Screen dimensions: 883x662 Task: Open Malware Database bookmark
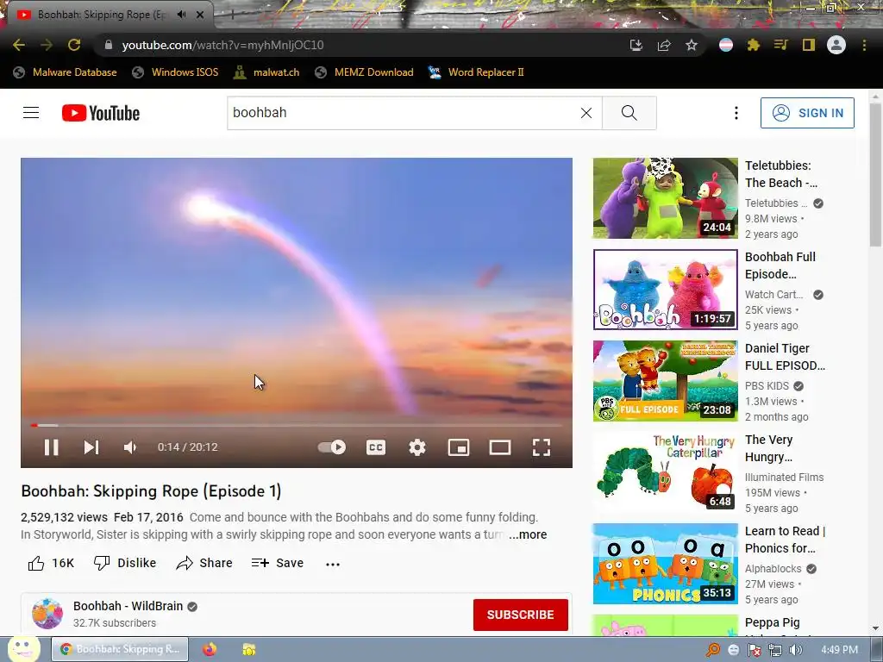pyautogui.click(x=66, y=72)
